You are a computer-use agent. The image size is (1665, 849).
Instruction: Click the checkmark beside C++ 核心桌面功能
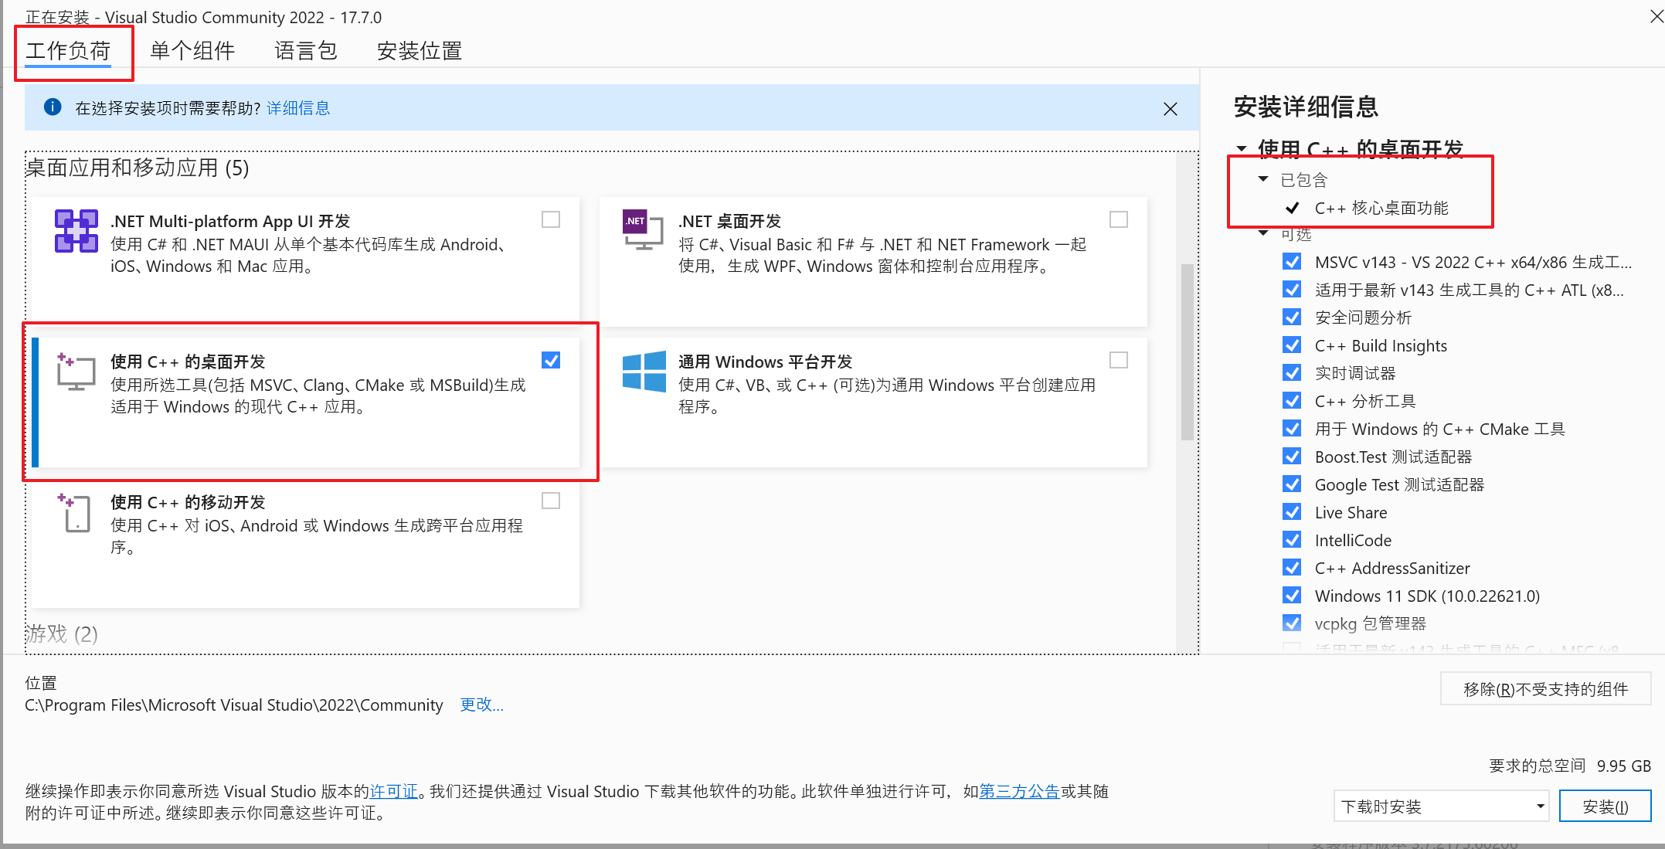[x=1292, y=208]
